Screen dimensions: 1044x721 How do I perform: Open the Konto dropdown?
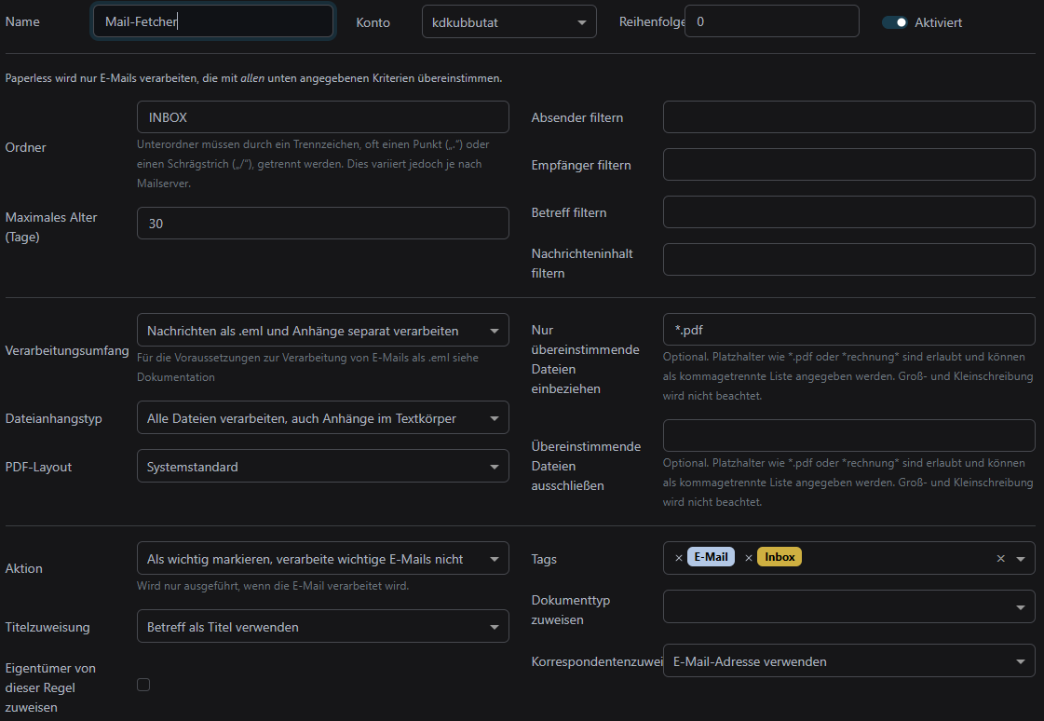[x=508, y=21]
